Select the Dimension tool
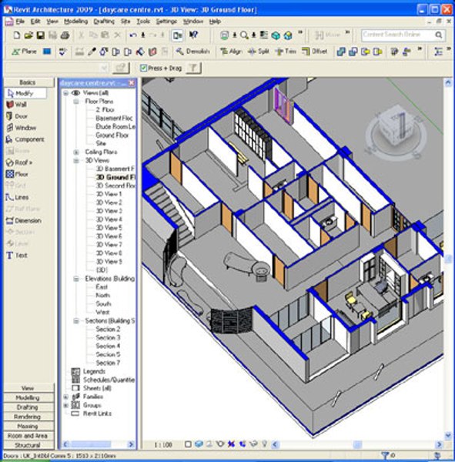This screenshot has height=462, width=455. [x=24, y=221]
